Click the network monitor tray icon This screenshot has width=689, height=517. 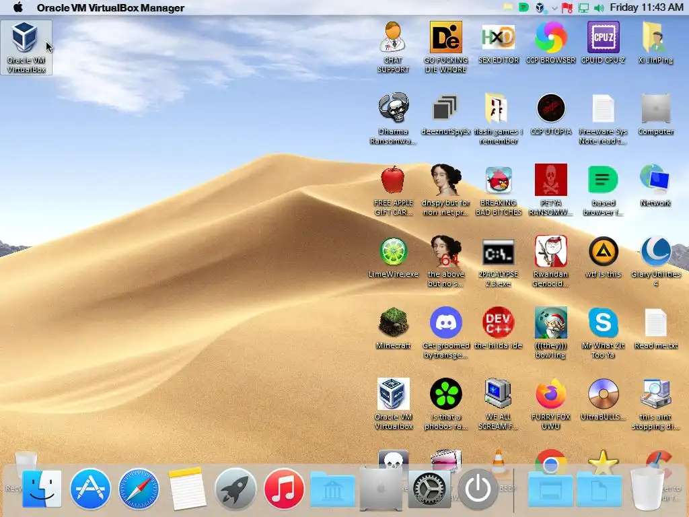tap(583, 8)
